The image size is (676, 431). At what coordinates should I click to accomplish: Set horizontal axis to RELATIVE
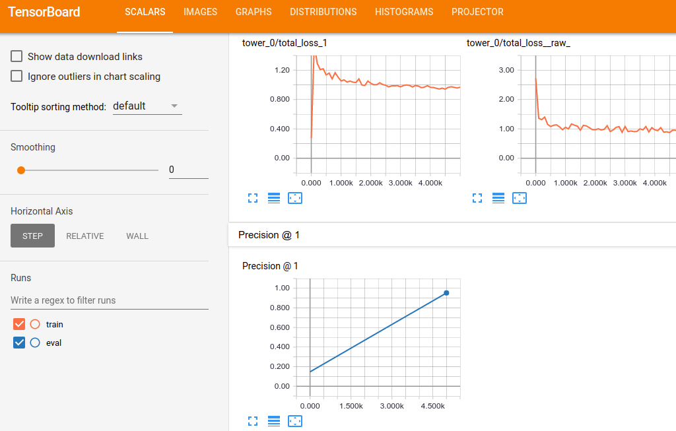(x=85, y=236)
